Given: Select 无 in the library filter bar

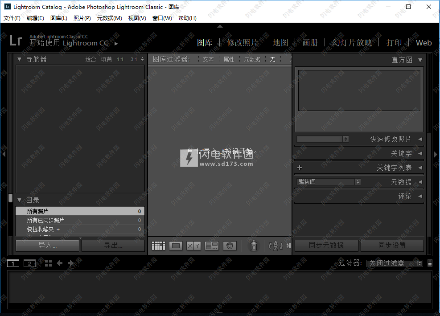Looking at the screenshot, I should [272, 59].
